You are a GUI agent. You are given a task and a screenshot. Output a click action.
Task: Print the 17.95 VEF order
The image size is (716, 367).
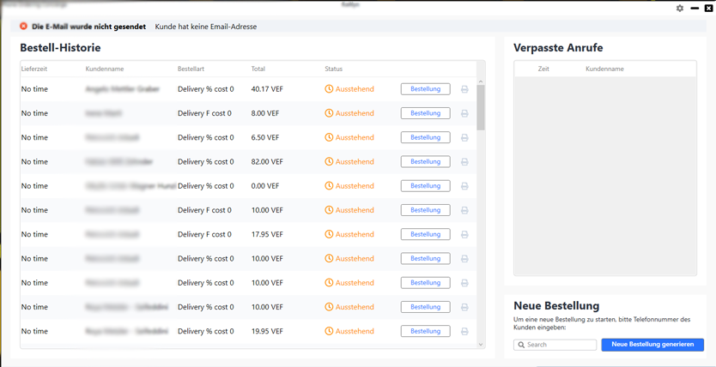(464, 234)
